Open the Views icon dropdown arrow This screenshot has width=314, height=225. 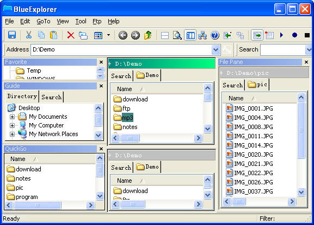click(x=108, y=35)
